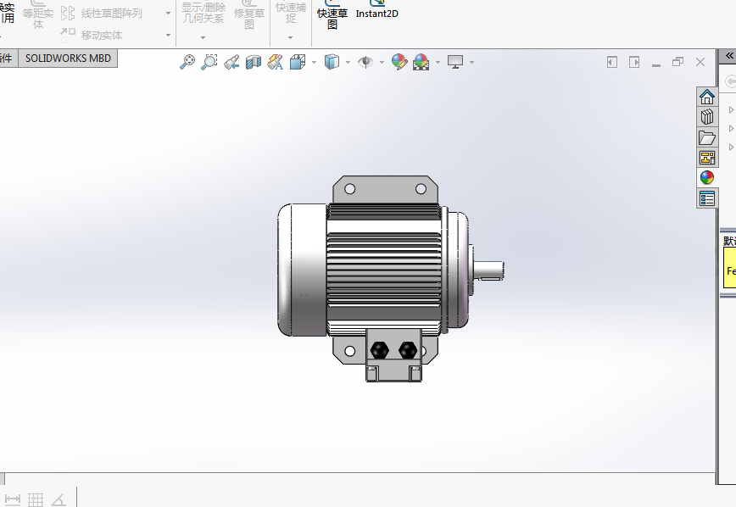Select the Zoom to Area tool
The image size is (736, 507).
(209, 62)
